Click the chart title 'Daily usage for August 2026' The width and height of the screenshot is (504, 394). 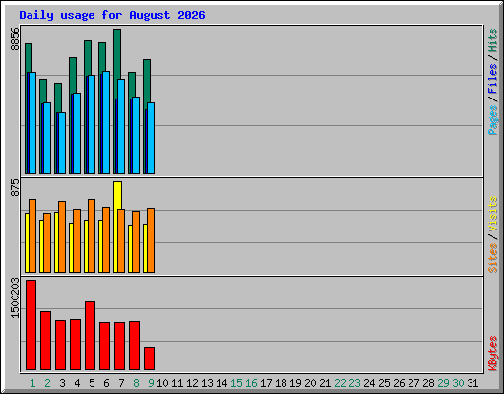112,15
